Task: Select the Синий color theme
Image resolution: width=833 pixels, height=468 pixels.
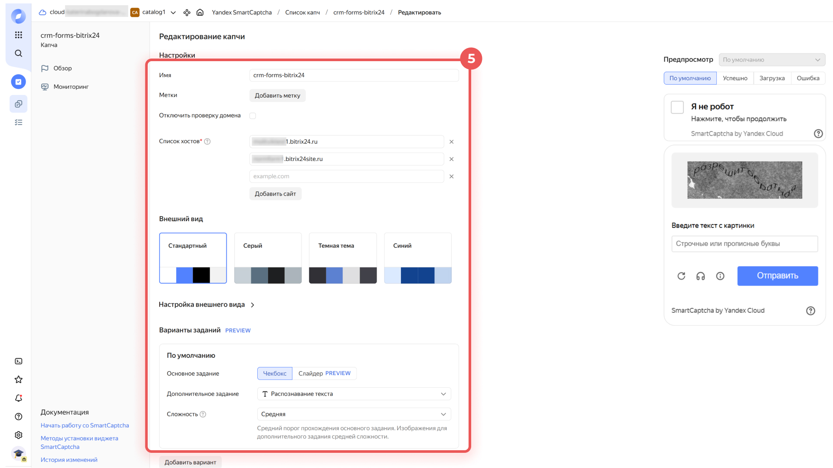Action: point(417,258)
